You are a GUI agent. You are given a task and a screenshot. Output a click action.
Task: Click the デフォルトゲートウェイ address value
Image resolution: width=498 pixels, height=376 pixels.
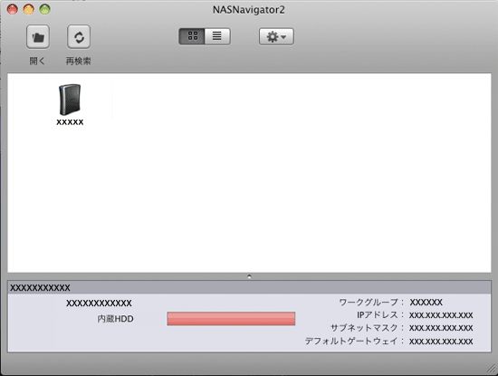[441, 342]
